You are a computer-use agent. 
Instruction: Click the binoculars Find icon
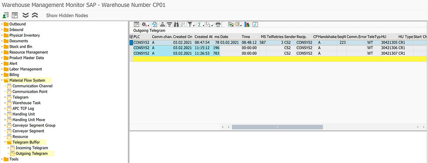tap(176, 24)
